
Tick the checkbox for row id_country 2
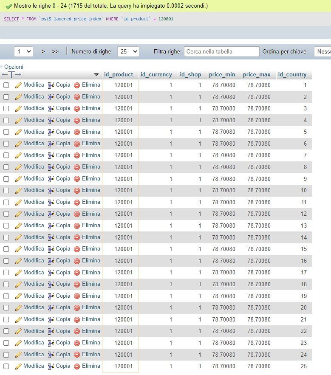click(6, 97)
